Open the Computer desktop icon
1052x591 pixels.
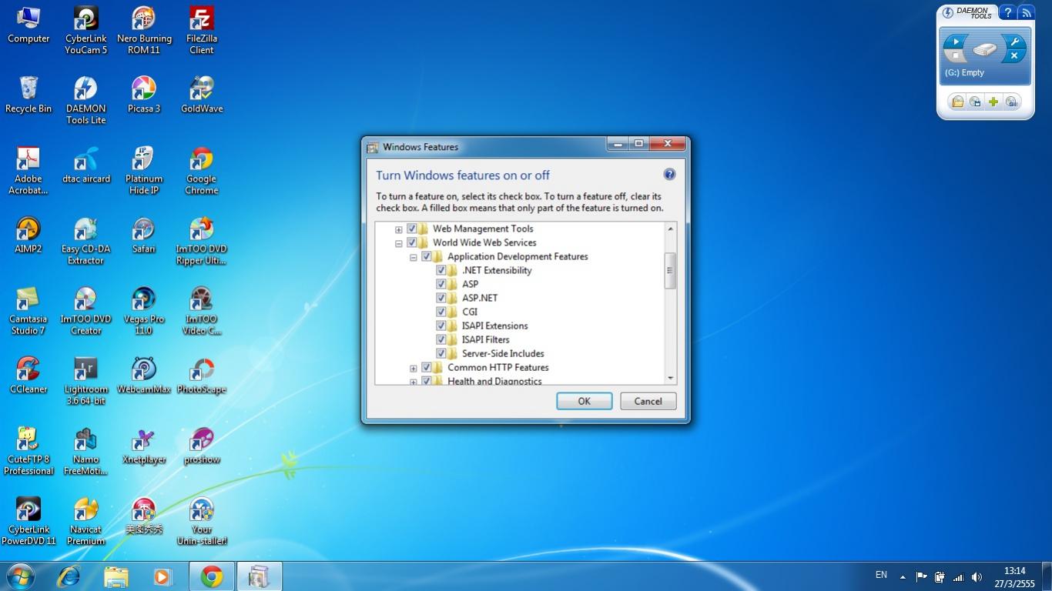(28, 25)
